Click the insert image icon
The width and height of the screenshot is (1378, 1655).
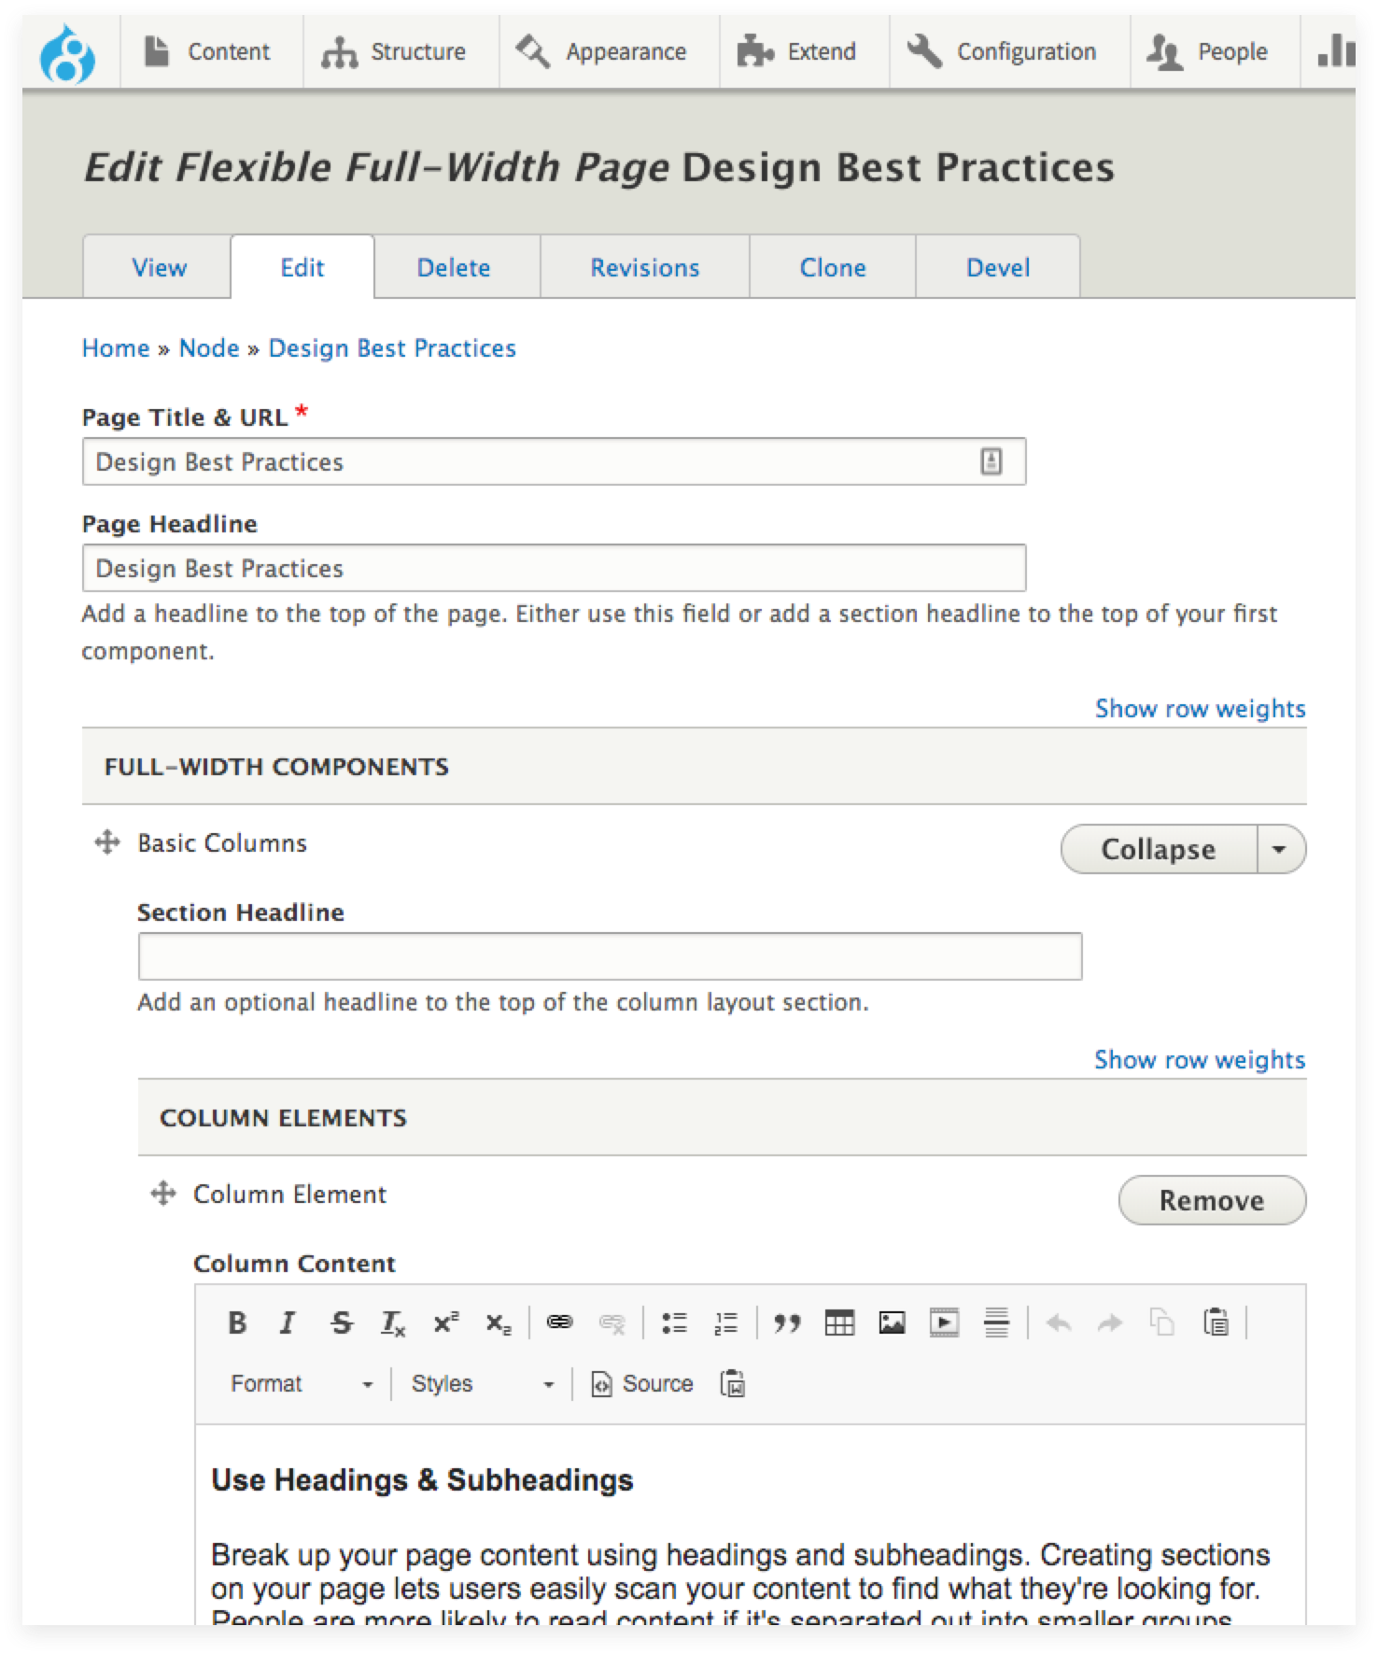pos(892,1323)
